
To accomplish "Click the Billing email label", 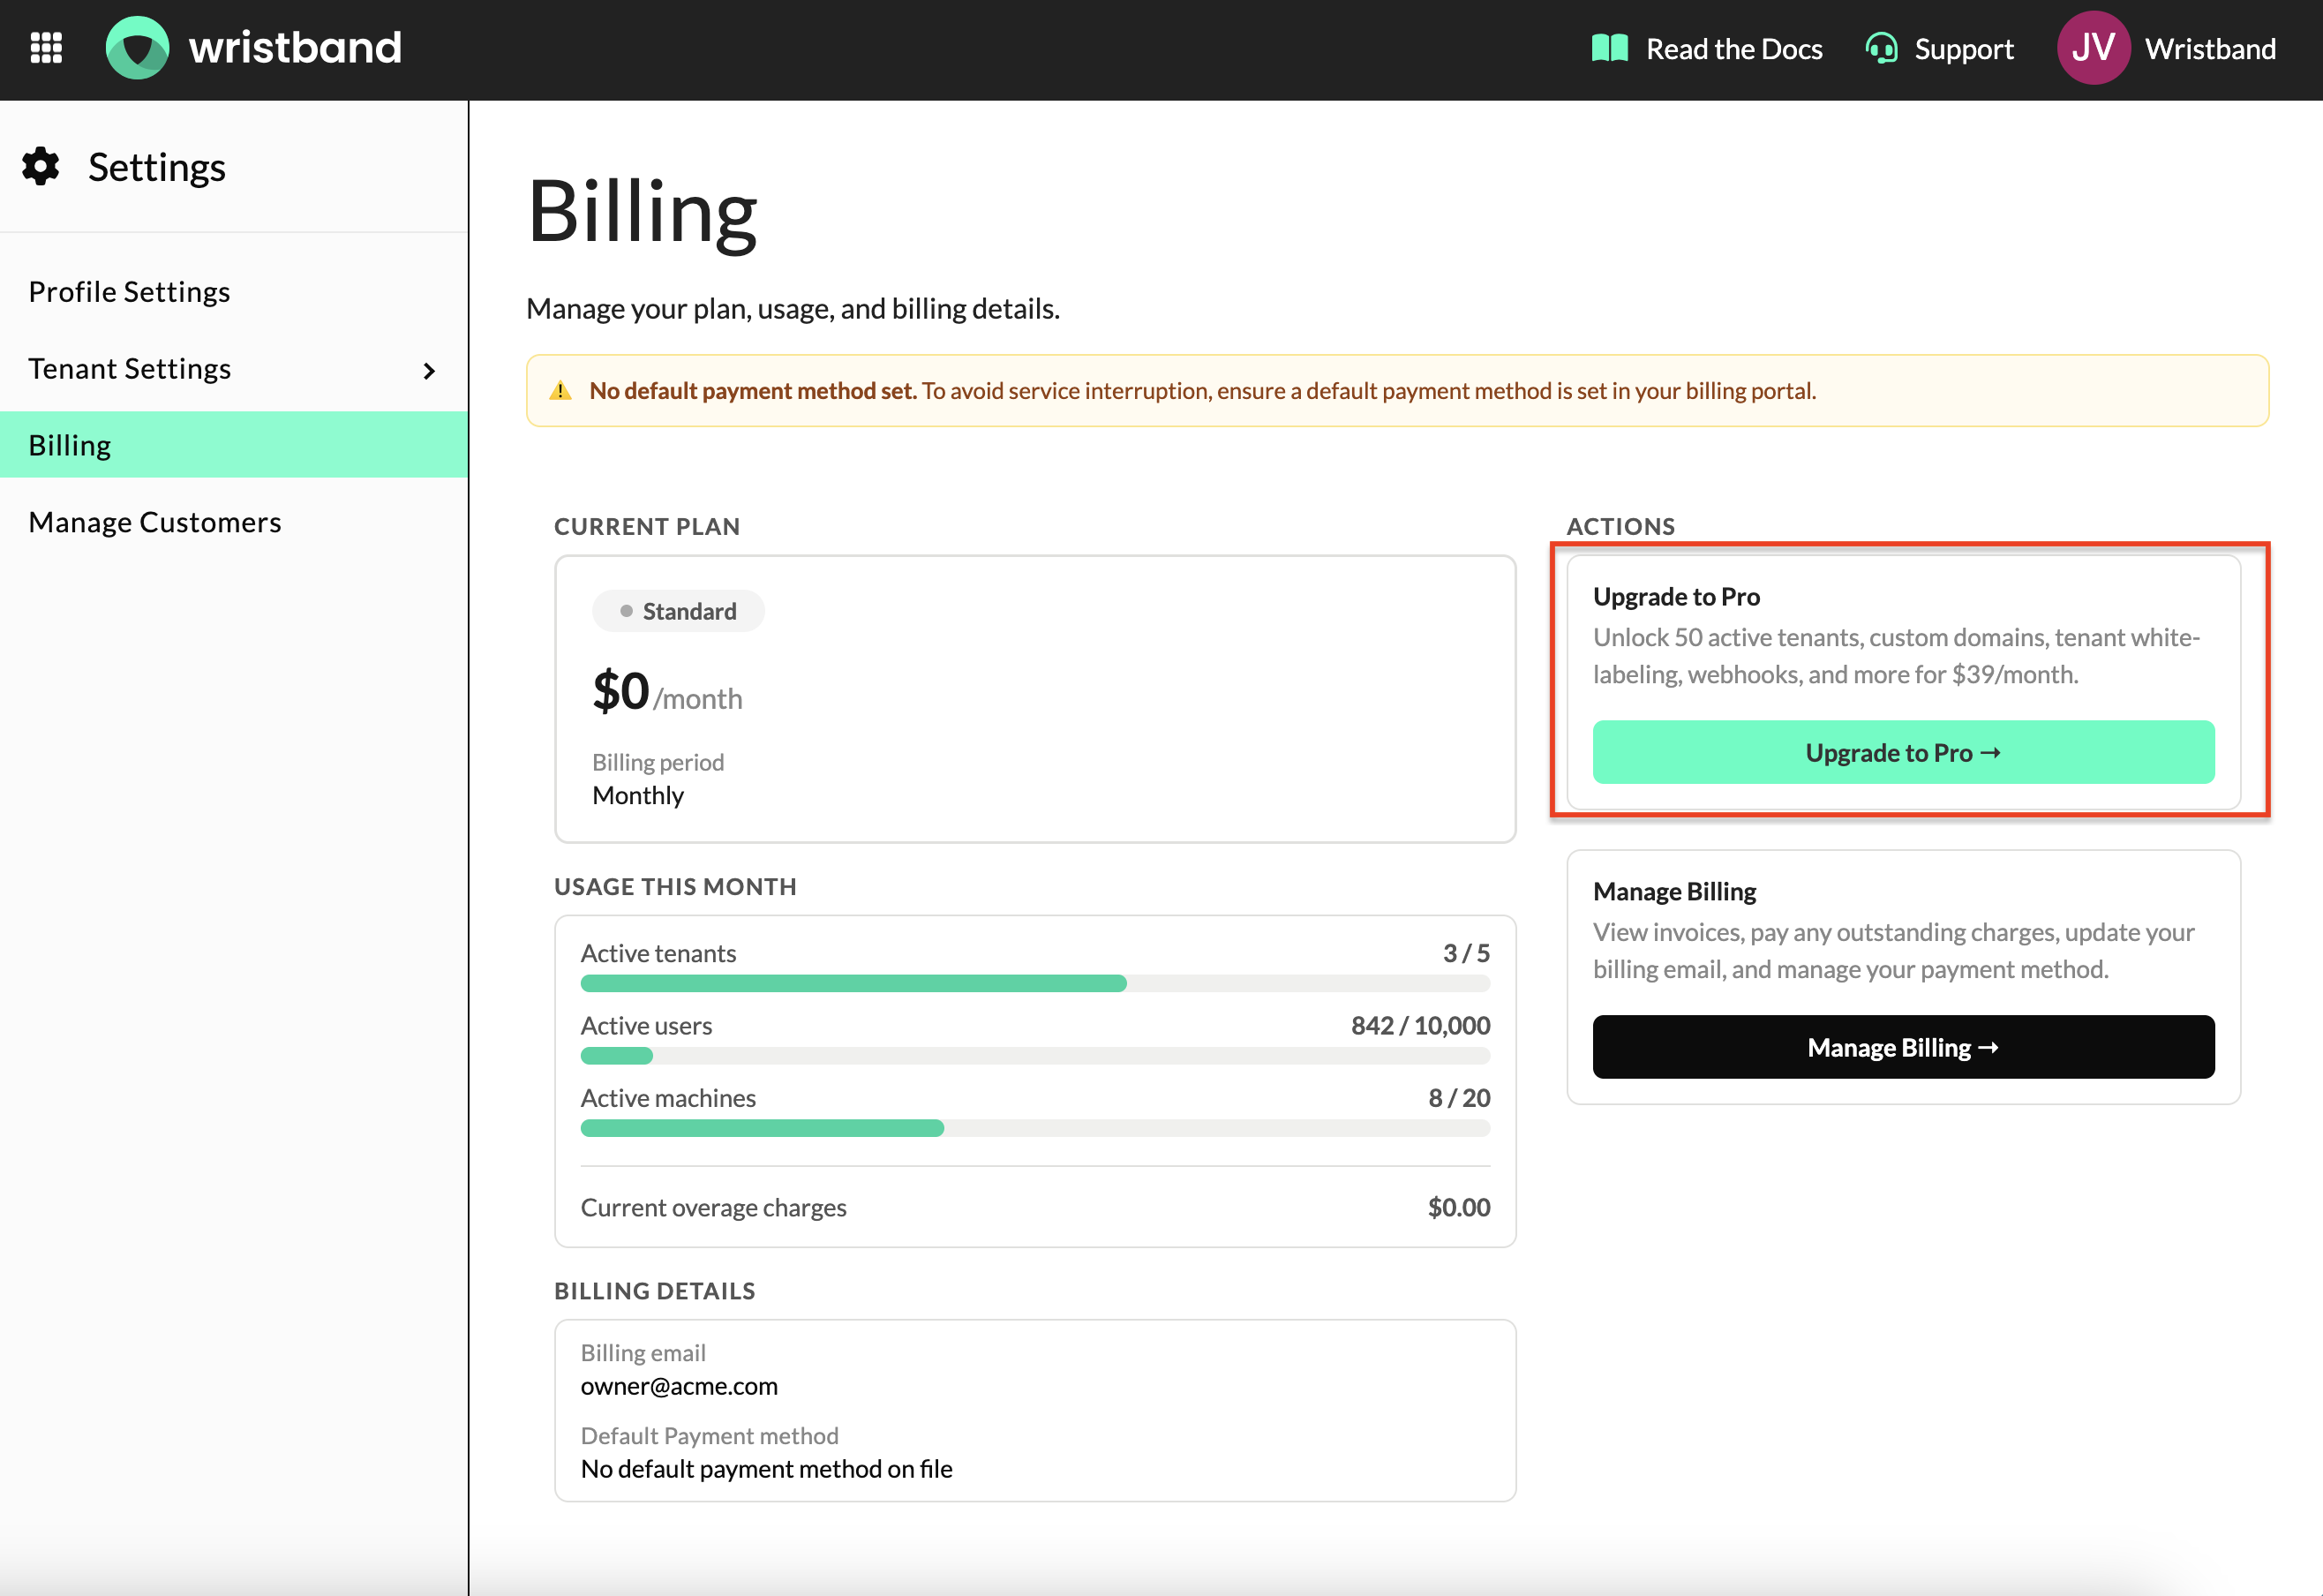I will (x=643, y=1353).
